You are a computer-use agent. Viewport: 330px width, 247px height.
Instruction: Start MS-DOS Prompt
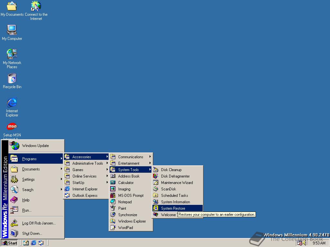click(131, 196)
